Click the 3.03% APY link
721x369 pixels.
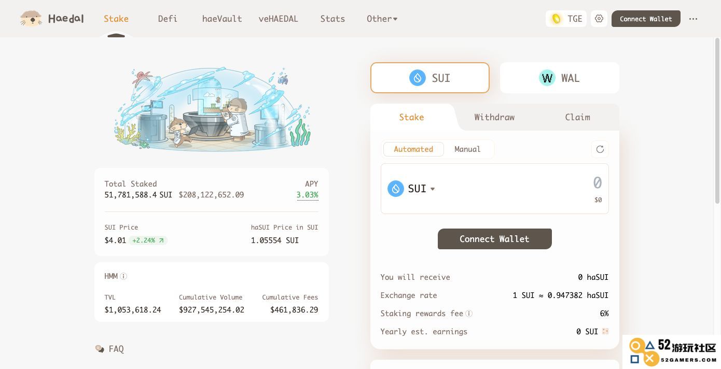click(307, 195)
